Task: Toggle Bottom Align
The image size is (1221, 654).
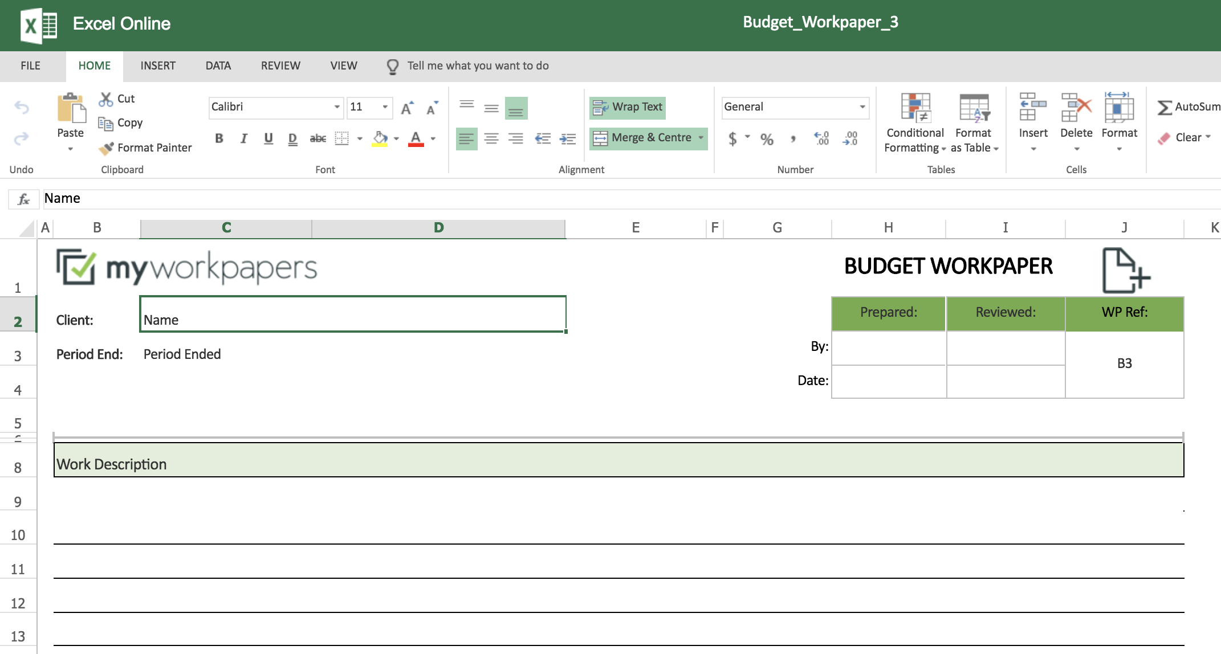Action: 516,108
